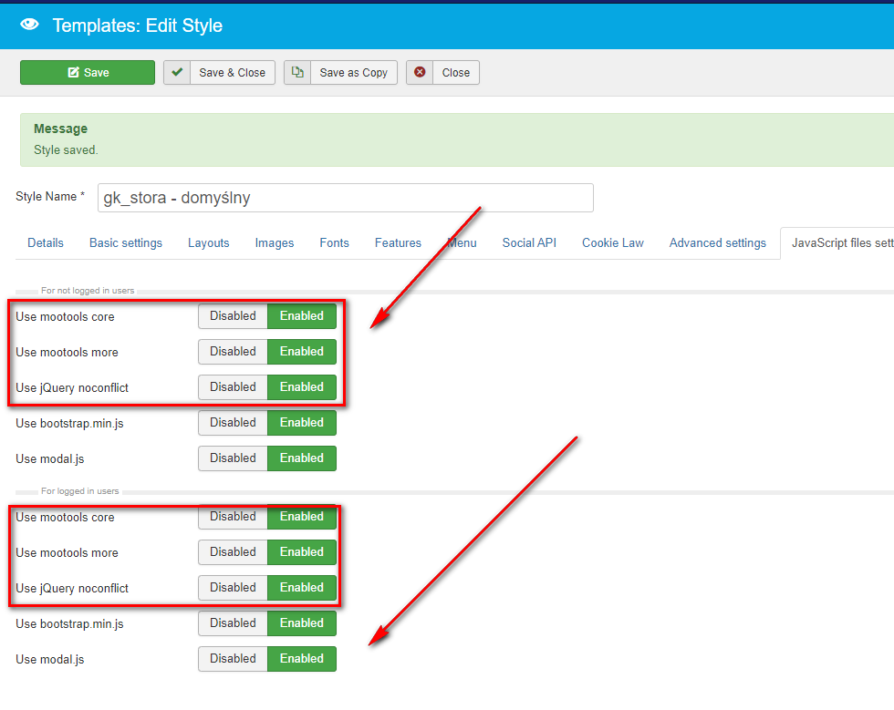Disable jQuery noconflict for not logged in users

[x=233, y=387]
